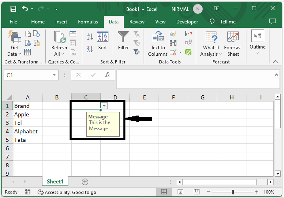The height and width of the screenshot is (198, 284).
Task: Click the Undo arrow icon
Action: pos(25,8)
